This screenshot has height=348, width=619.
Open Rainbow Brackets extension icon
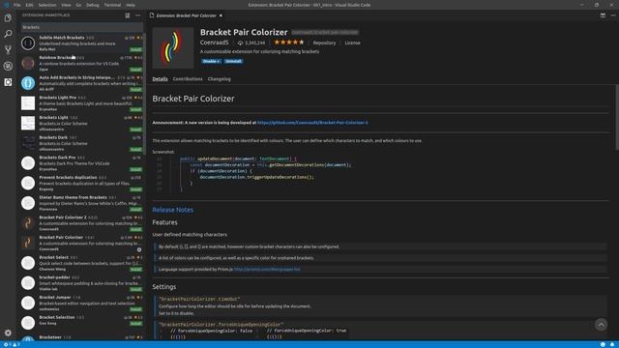click(28, 63)
